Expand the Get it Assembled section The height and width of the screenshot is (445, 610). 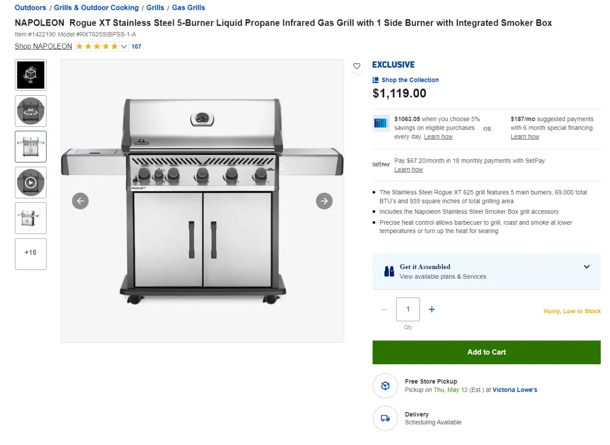tap(586, 267)
